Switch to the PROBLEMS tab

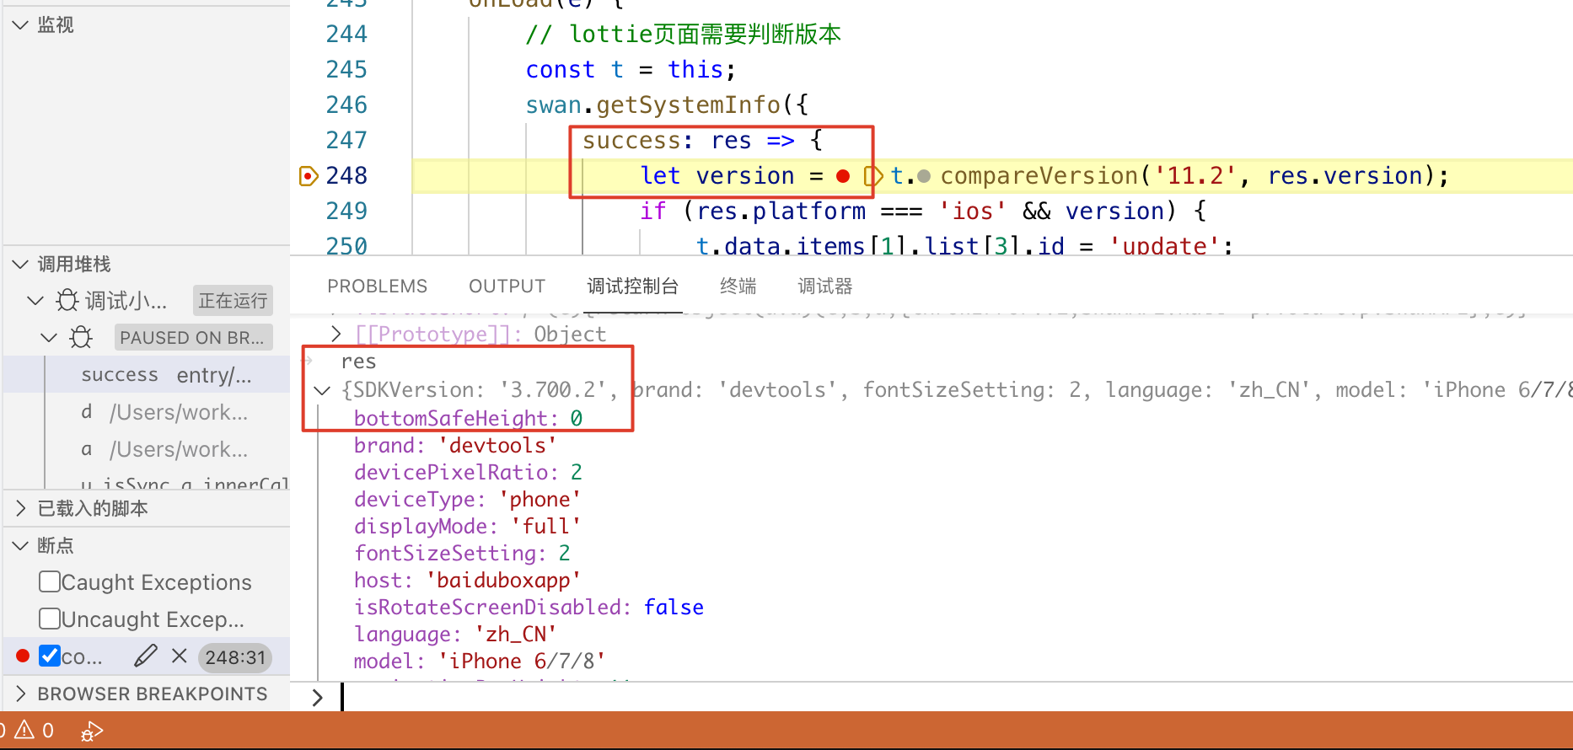[377, 287]
